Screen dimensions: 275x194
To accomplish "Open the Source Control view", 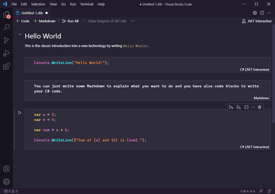I will click(x=6, y=40).
